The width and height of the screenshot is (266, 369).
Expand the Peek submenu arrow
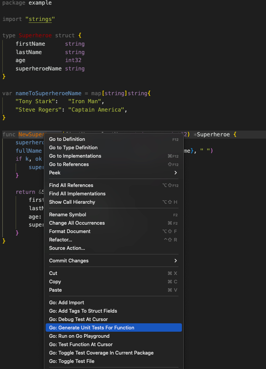tap(175, 173)
